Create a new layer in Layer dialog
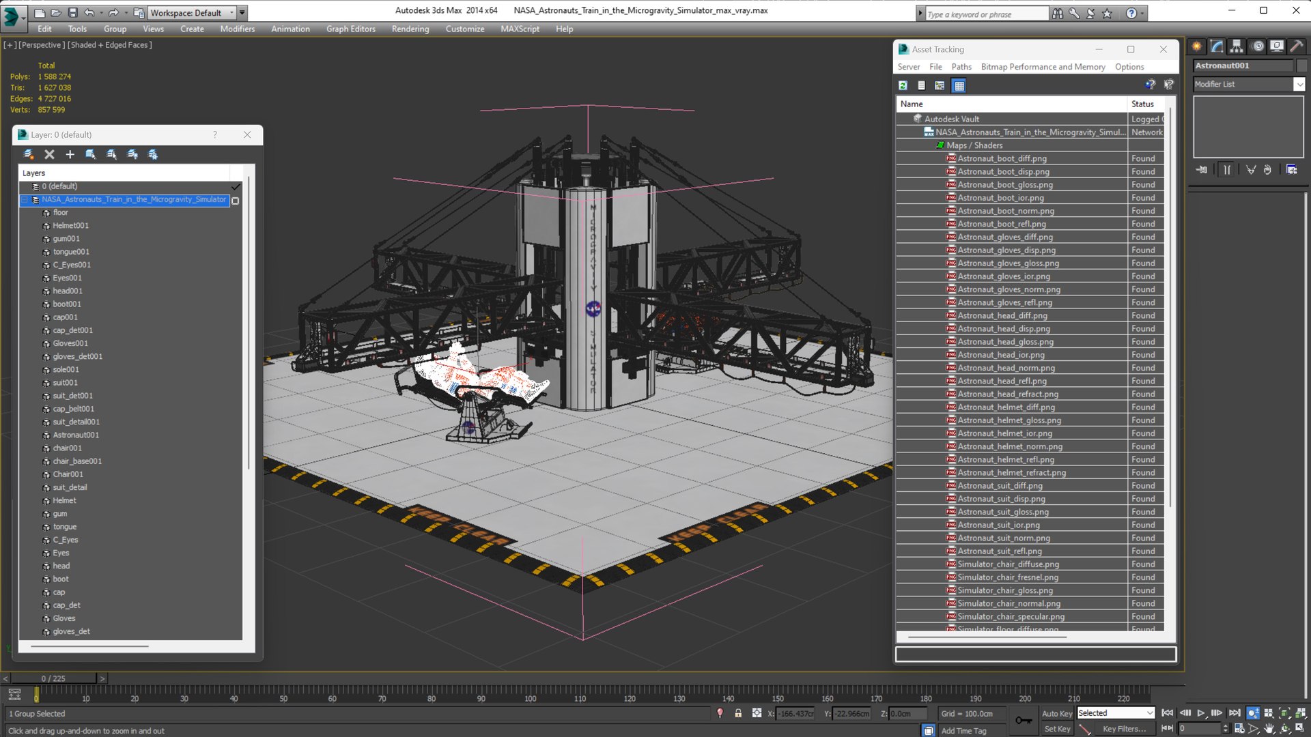1311x737 pixels. (x=29, y=154)
